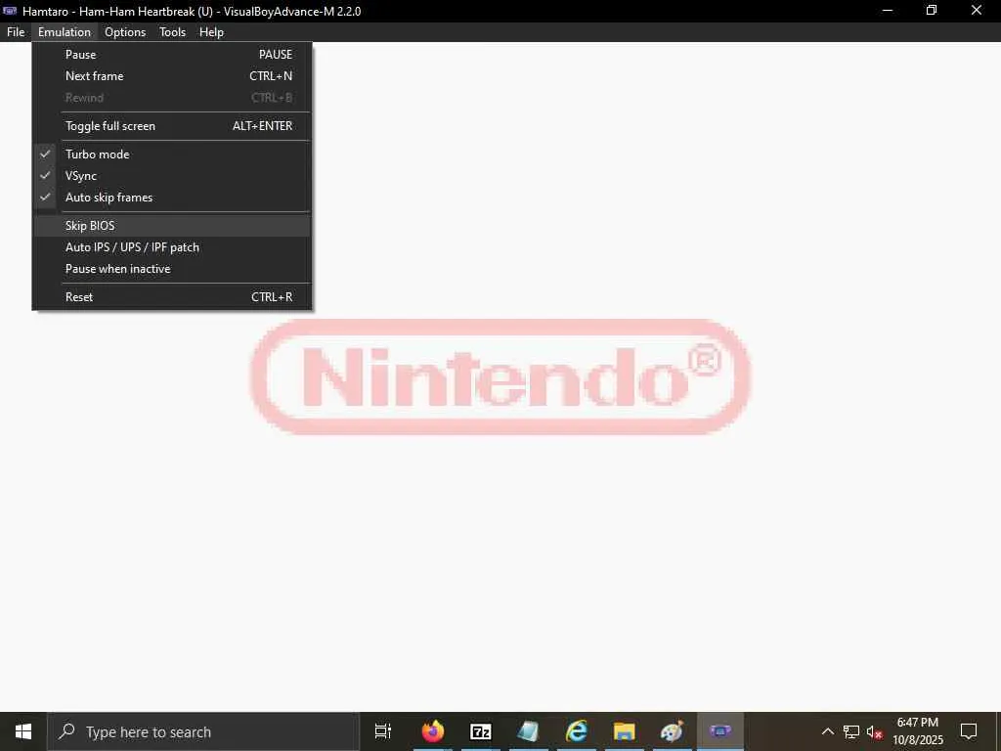Open the File menu
This screenshot has width=1001, height=751.
[x=16, y=32]
